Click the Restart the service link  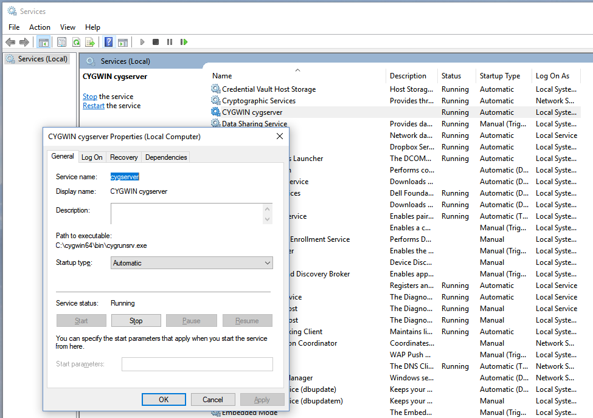pos(94,106)
